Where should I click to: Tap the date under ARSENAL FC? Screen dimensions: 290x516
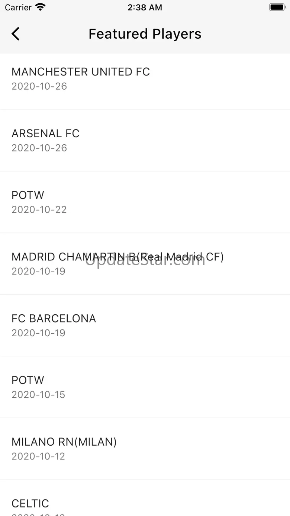[x=39, y=148]
